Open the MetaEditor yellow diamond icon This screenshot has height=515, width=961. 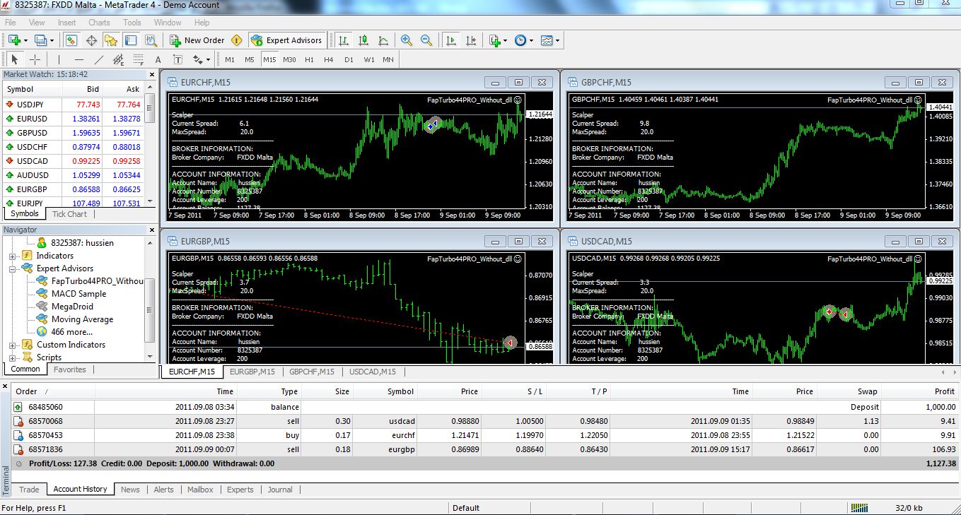[236, 40]
